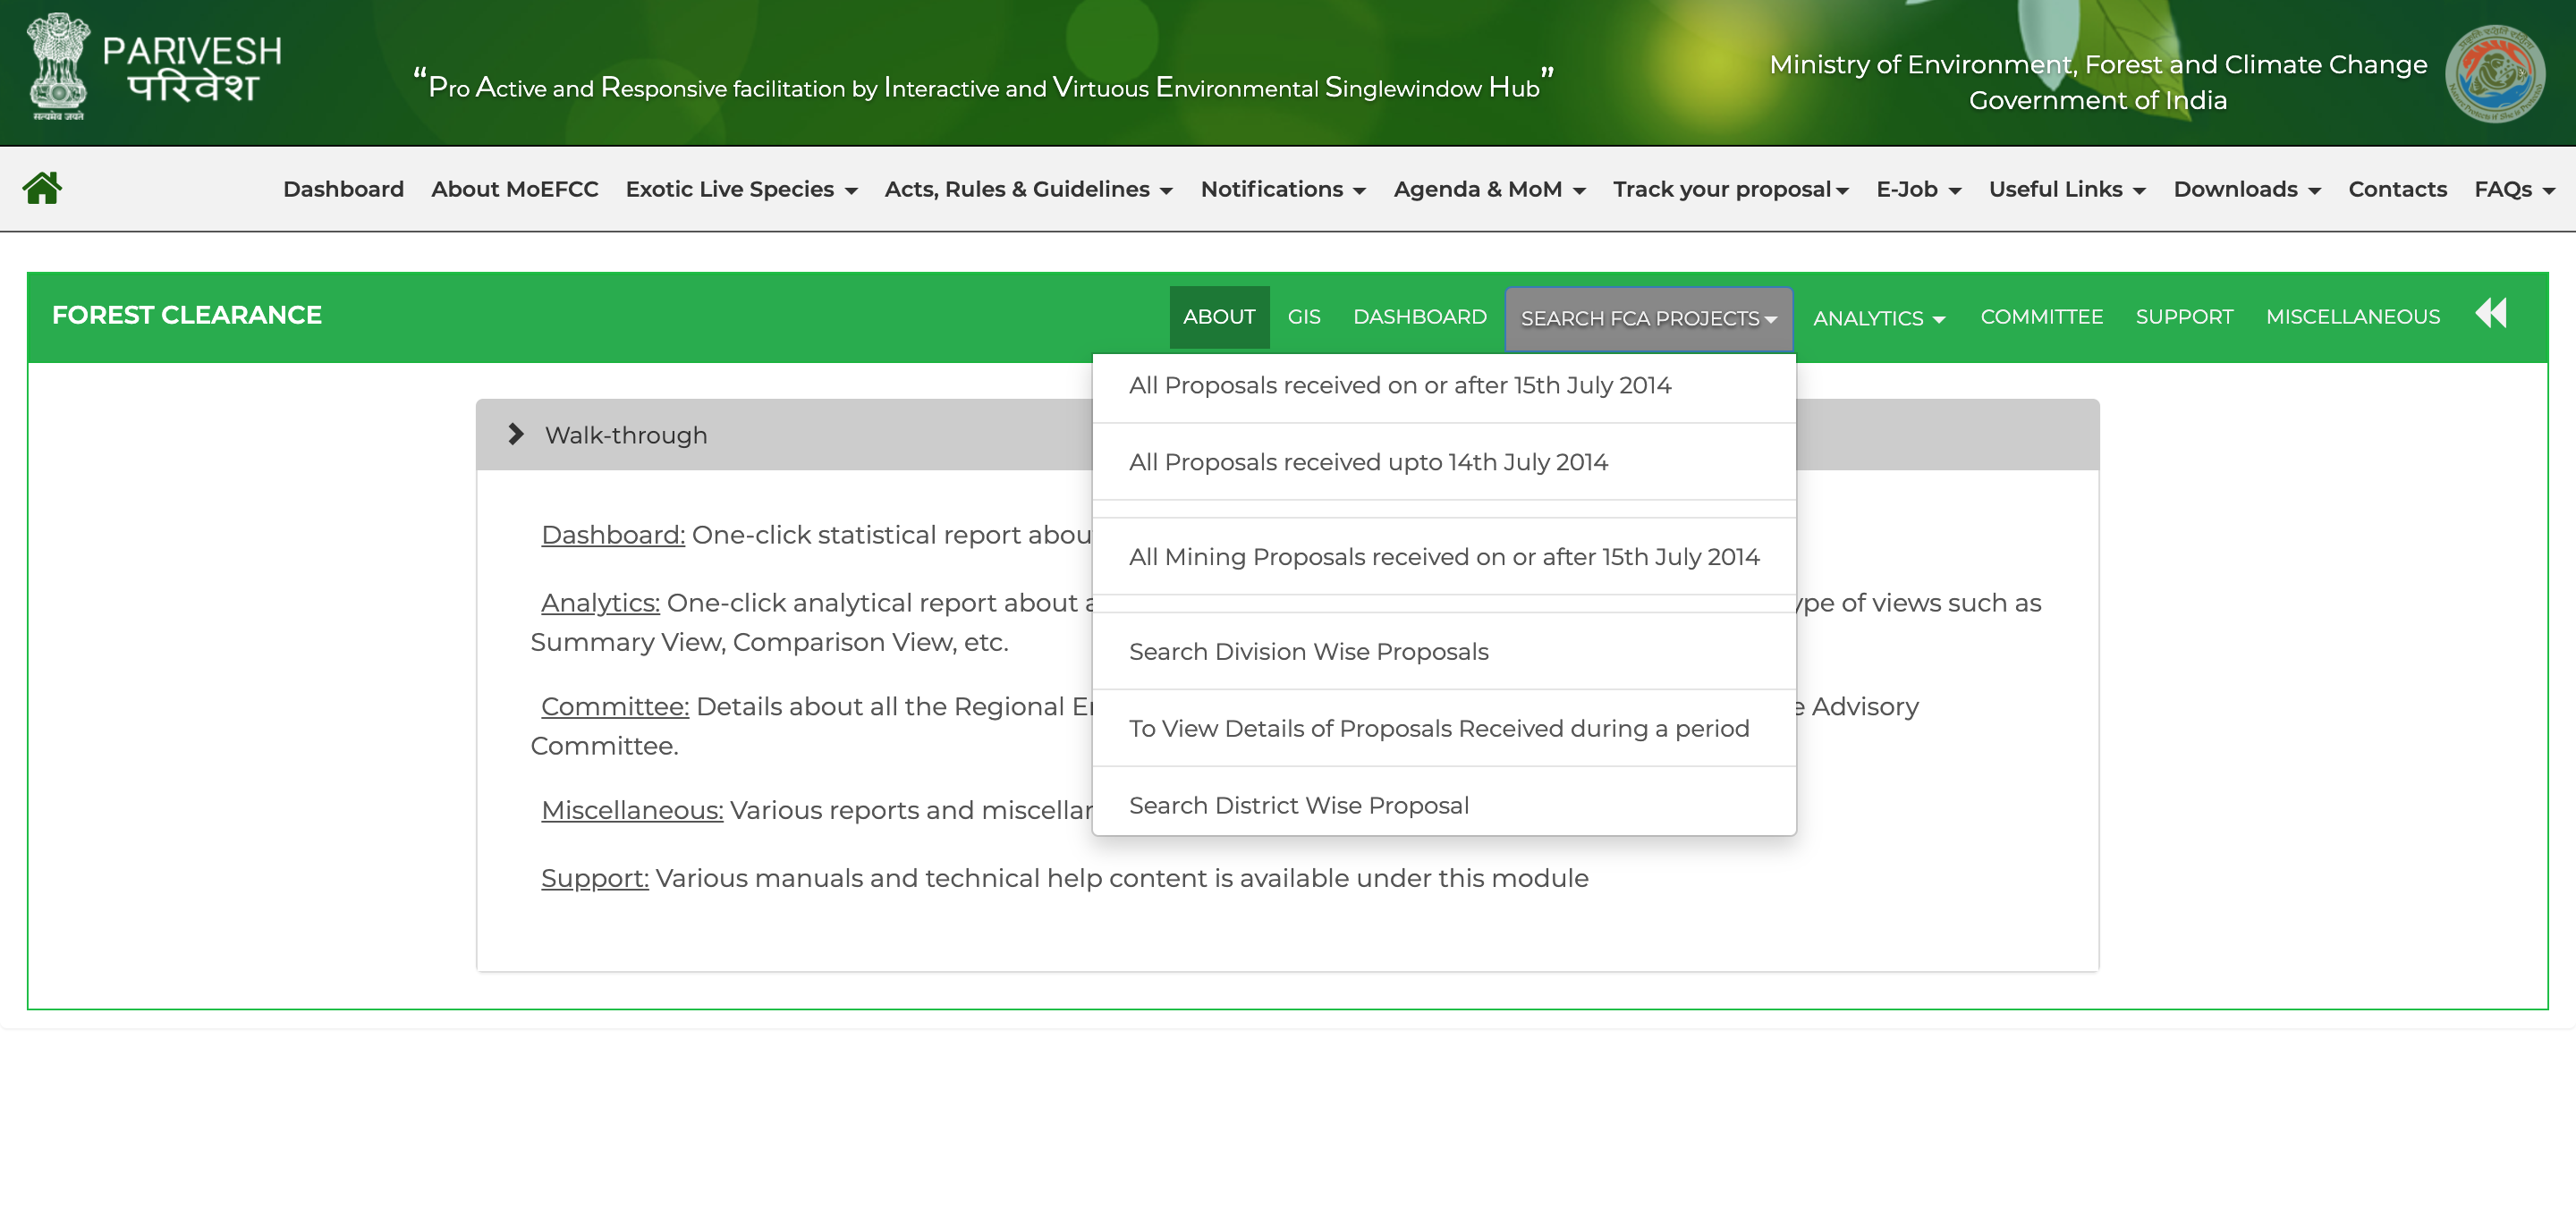Open the Committee tab
2576x1216 pixels.
coord(2041,317)
